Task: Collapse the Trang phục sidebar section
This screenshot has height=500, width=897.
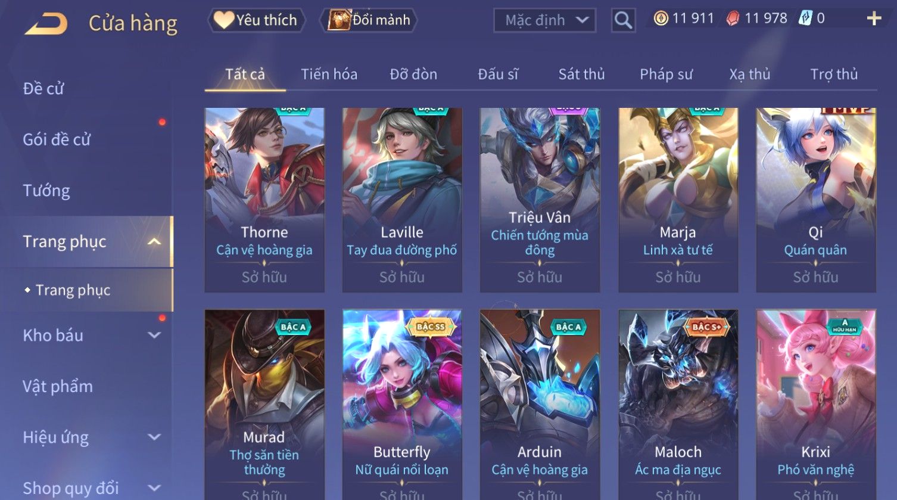Action: [154, 241]
